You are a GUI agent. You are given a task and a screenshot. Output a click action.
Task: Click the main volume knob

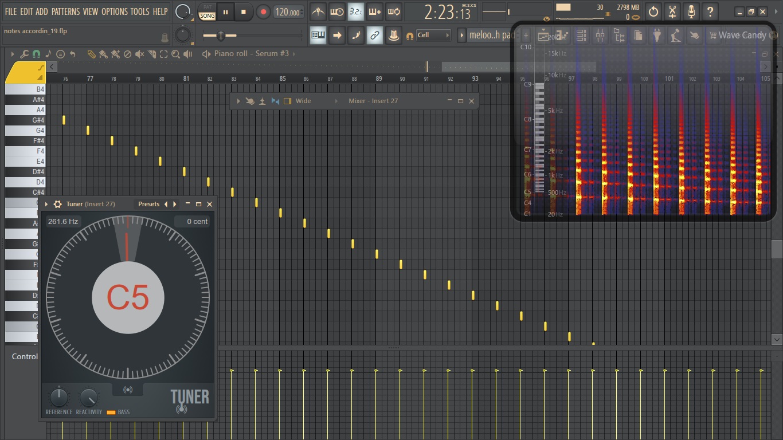pyautogui.click(x=183, y=11)
